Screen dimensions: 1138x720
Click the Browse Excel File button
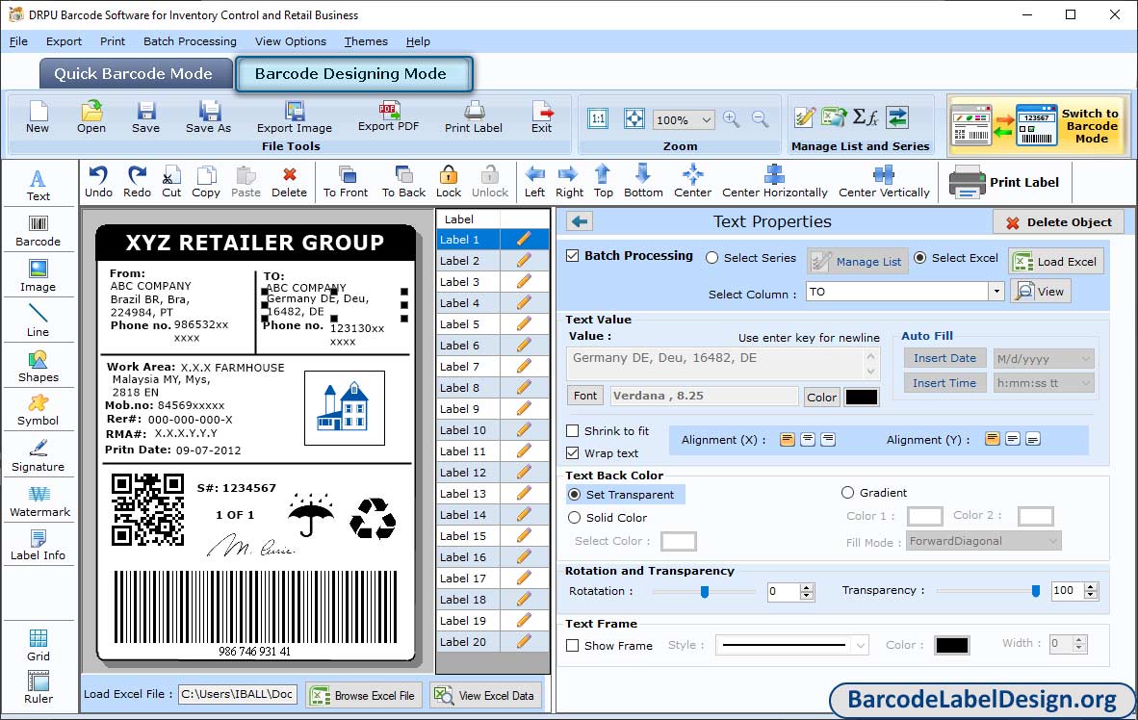362,695
